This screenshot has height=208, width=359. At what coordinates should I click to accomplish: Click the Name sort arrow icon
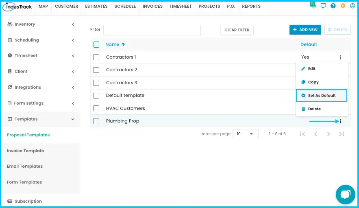pos(123,44)
